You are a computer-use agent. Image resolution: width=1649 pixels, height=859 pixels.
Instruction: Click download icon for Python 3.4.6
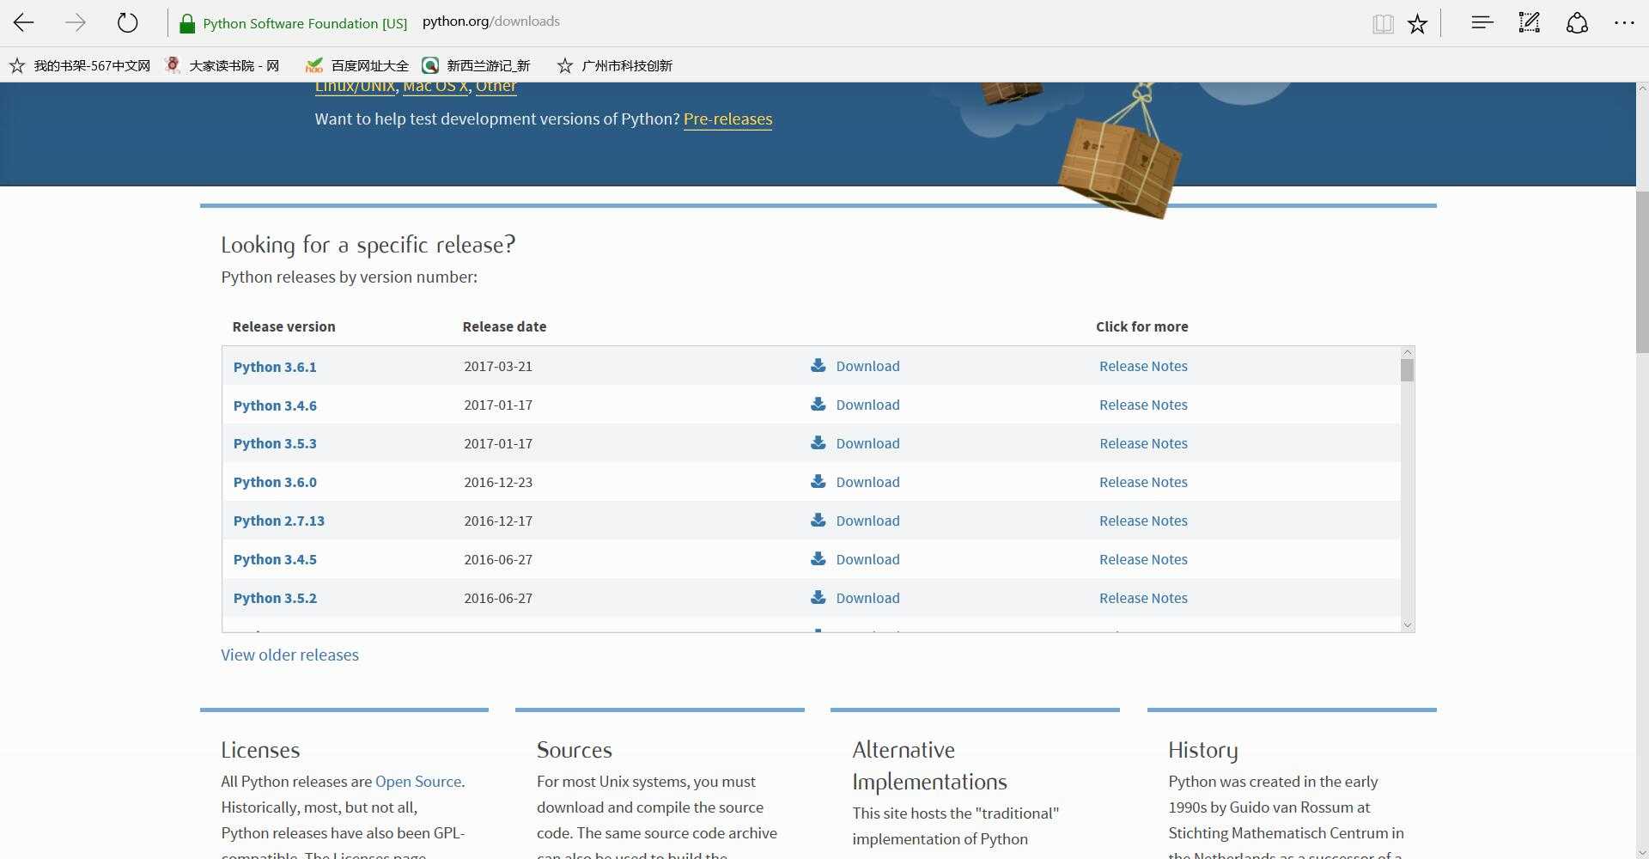click(818, 404)
